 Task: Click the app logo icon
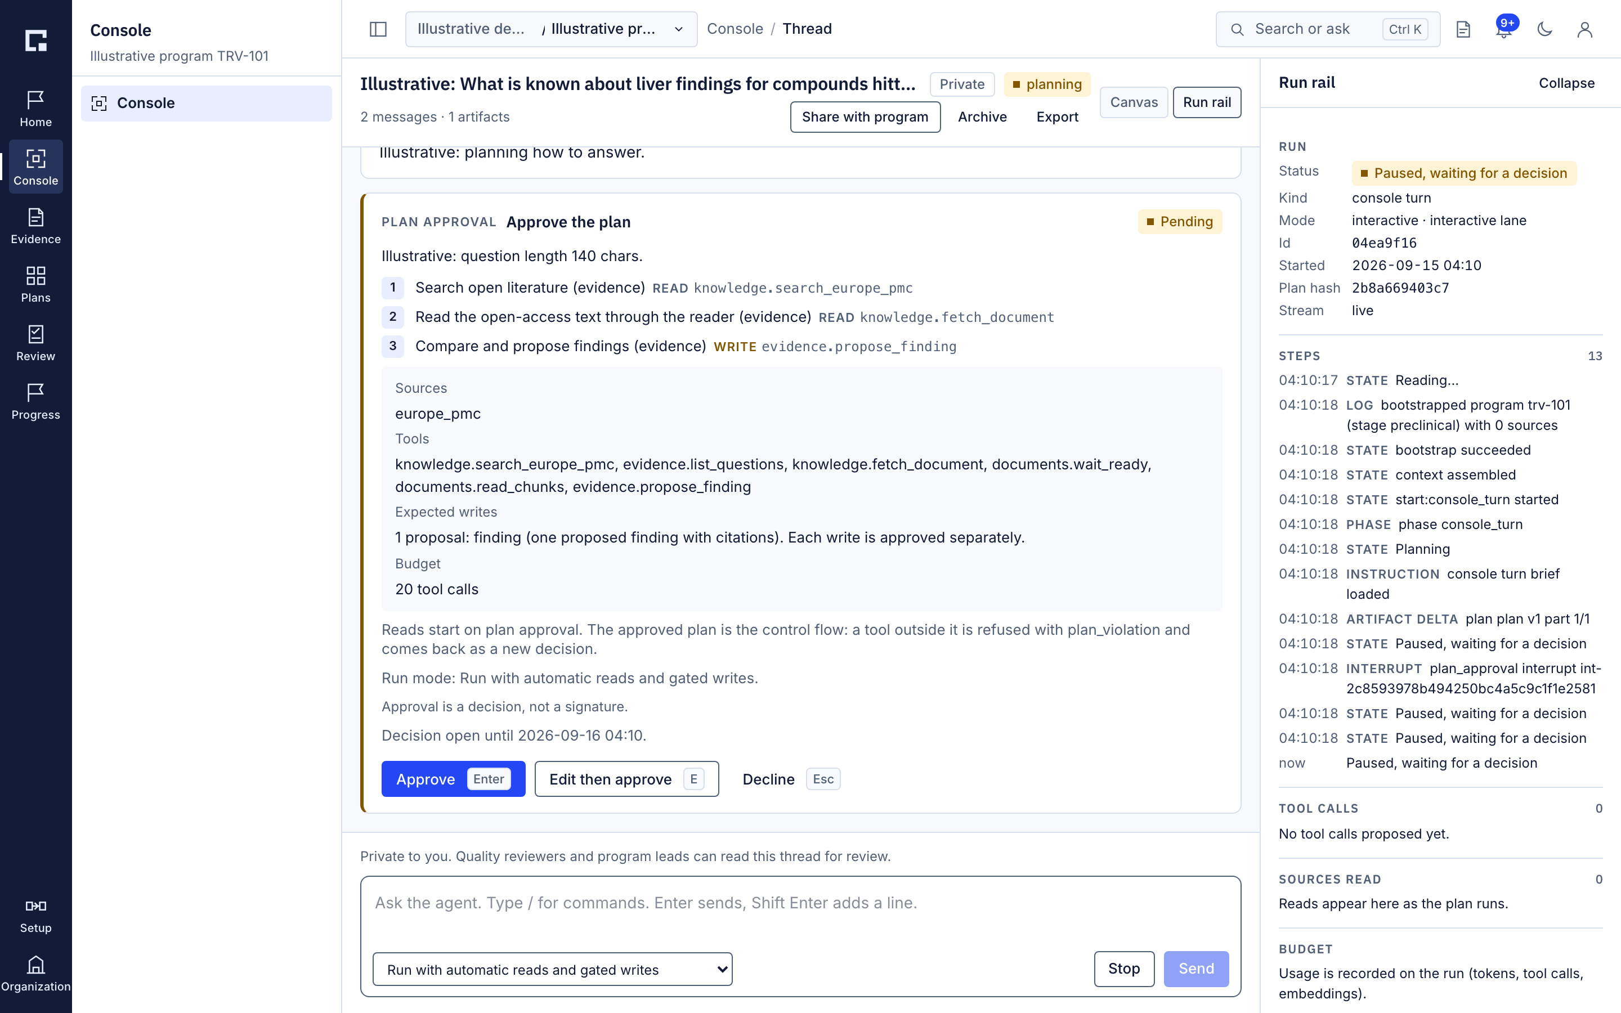coord(35,40)
